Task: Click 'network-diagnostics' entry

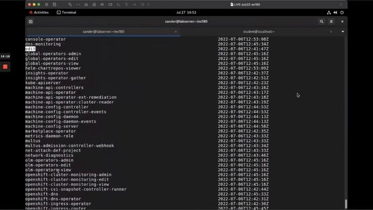Action: click(x=49, y=156)
